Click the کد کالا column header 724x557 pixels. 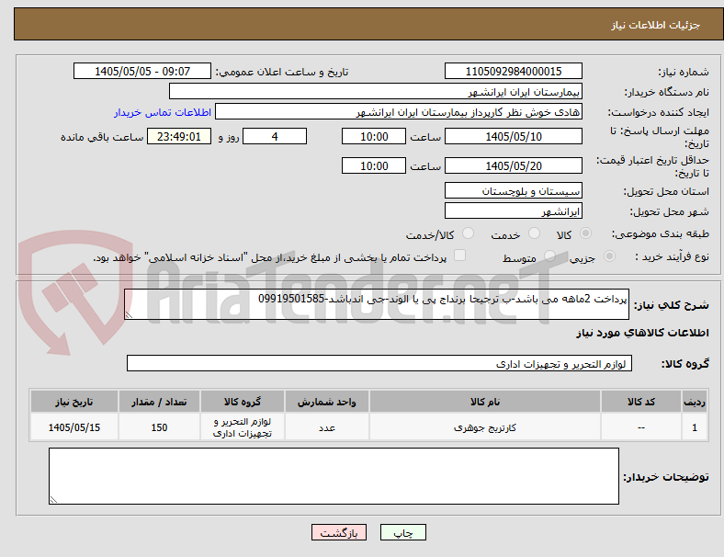tap(641, 402)
